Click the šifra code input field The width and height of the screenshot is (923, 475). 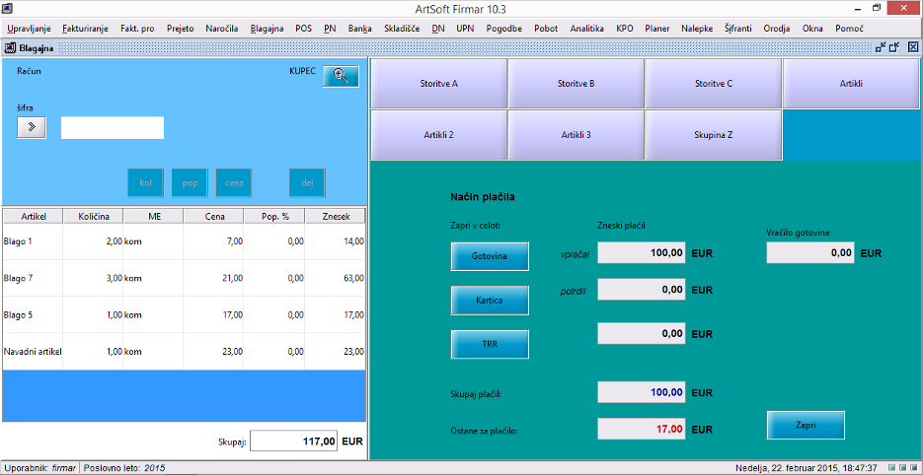(x=113, y=128)
